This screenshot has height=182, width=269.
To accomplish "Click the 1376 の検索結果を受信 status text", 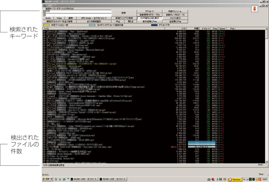I will [x=54, y=165].
